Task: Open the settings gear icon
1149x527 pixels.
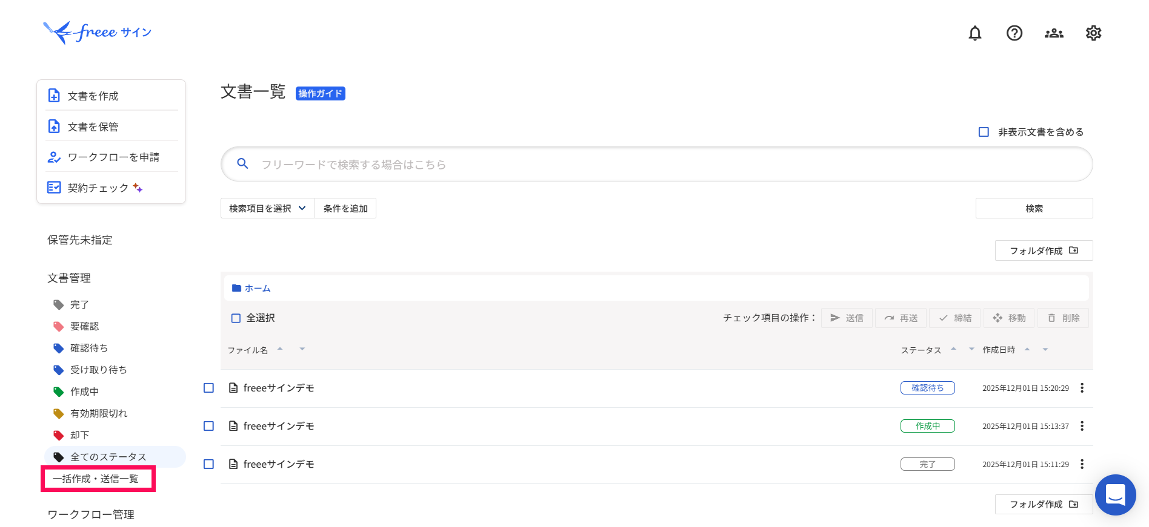Action: coord(1093,33)
